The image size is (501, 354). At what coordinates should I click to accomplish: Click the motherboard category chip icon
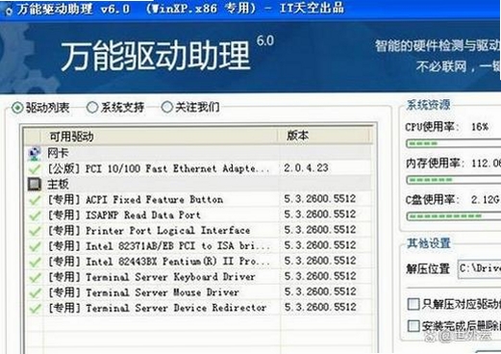(x=35, y=184)
